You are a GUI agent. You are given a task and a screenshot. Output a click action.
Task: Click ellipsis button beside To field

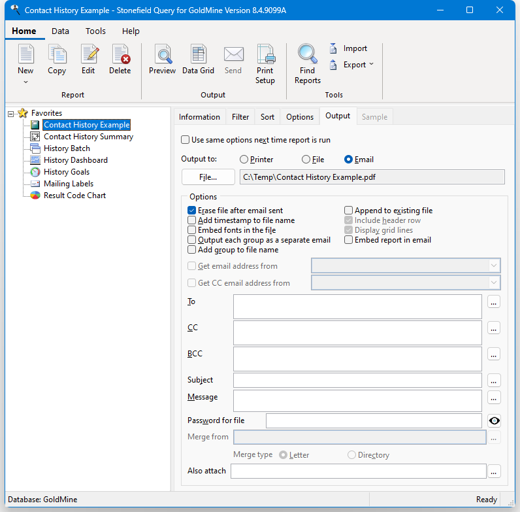[494, 302]
